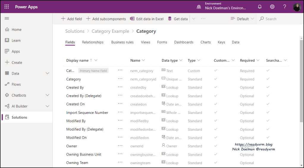Click the notifications bell icon
Screen dimensions: 304x168
260,7
